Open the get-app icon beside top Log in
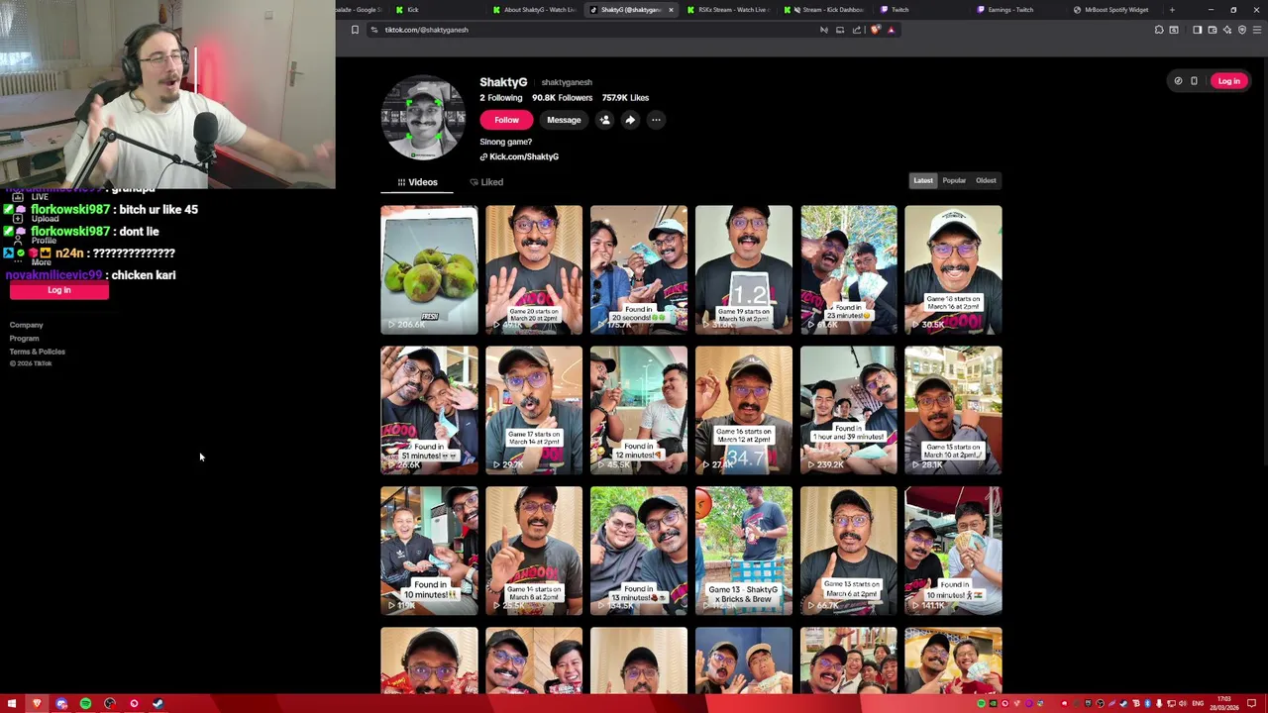 coord(1178,81)
